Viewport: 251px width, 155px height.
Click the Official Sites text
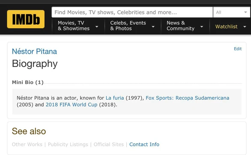[109, 144]
